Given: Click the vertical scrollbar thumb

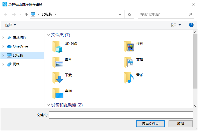Looking at the screenshot, I should 195,61.
